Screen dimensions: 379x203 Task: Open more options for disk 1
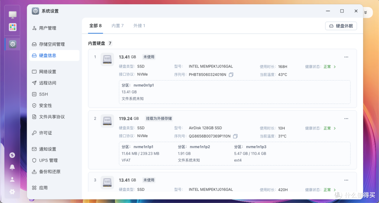click(346, 57)
